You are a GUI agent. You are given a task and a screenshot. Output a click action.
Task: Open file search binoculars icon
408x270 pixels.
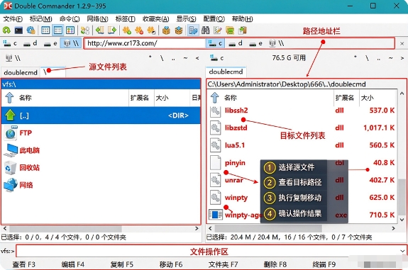(x=206, y=30)
